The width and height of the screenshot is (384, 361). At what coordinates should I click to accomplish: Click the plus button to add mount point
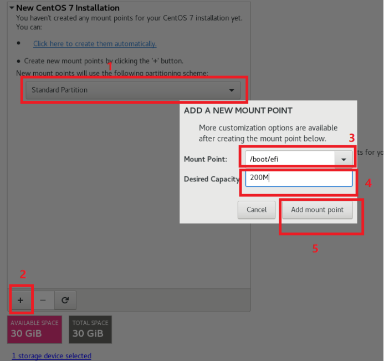[x=21, y=300]
